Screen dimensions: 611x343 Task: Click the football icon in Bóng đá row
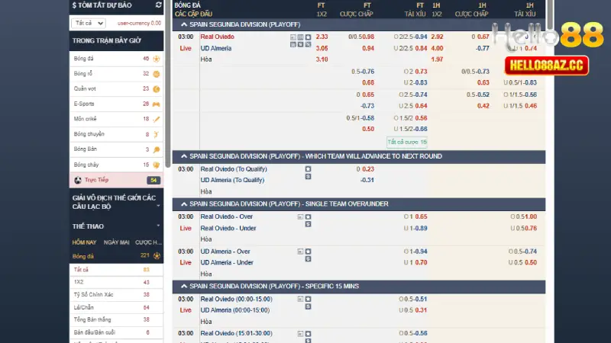coord(157,58)
